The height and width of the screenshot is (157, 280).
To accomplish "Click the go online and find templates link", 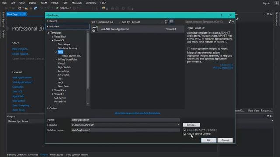I will tap(137, 113).
